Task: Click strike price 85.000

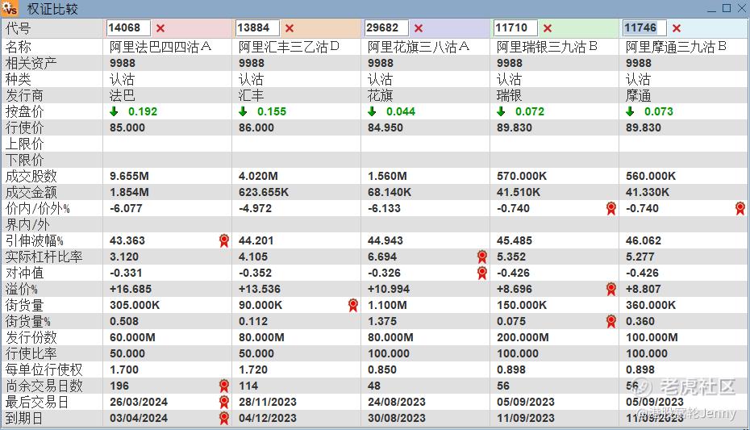Action: 127,127
